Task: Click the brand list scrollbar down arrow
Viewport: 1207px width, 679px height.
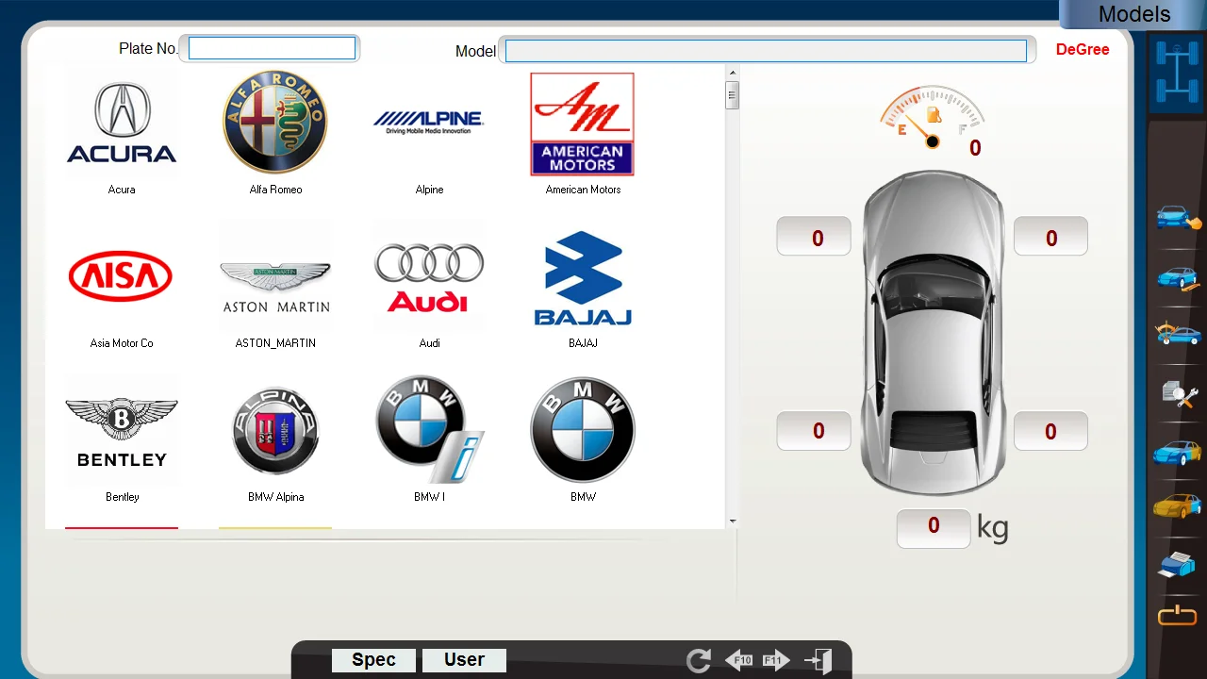Action: click(732, 522)
